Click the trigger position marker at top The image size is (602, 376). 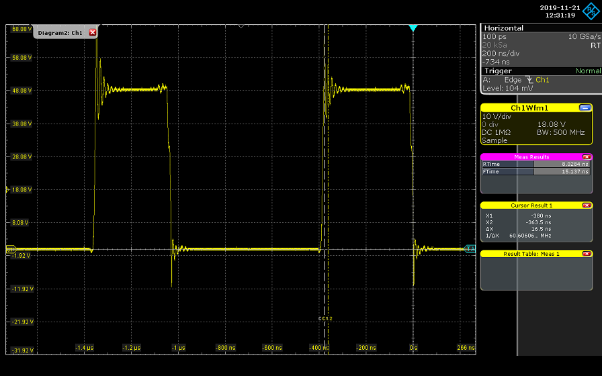coord(413,28)
